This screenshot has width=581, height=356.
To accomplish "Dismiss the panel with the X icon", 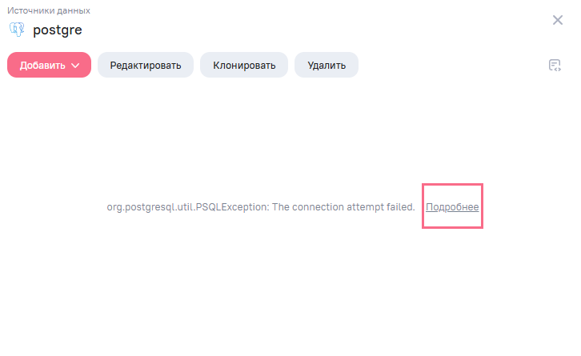I will pos(558,20).
